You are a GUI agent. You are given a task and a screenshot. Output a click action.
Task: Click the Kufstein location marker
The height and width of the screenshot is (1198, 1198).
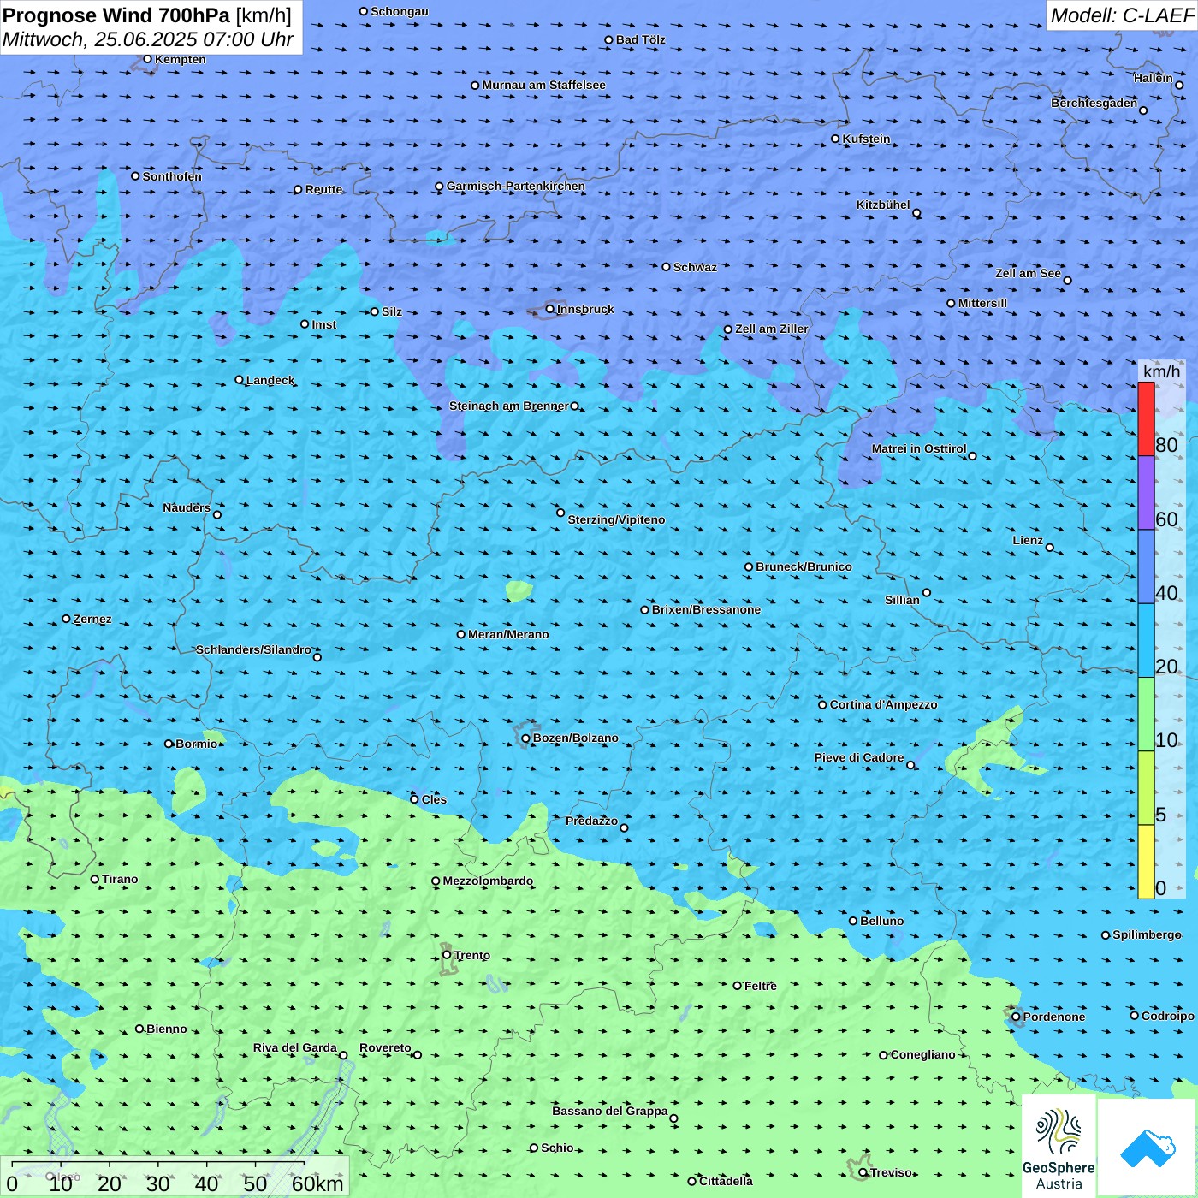tap(835, 139)
